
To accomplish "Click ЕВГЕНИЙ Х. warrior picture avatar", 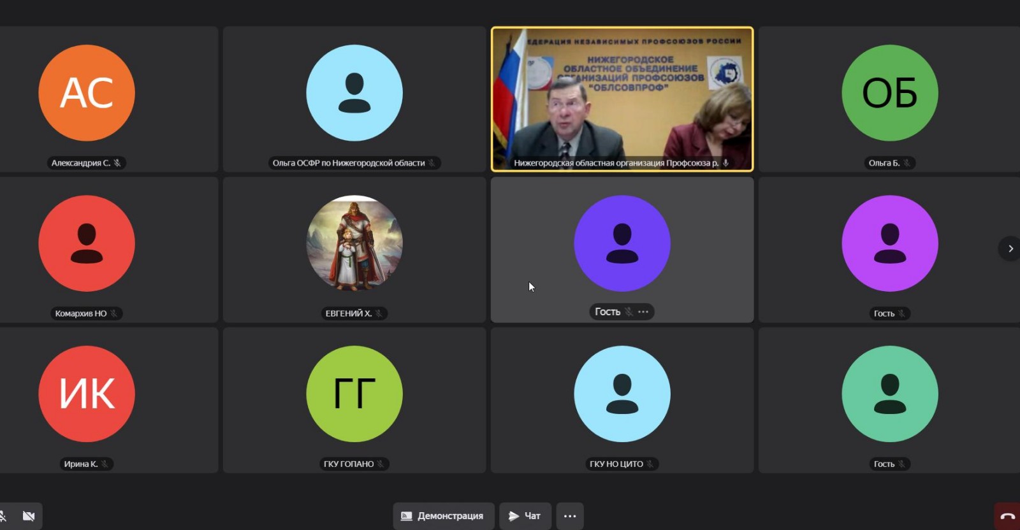I will tap(354, 243).
